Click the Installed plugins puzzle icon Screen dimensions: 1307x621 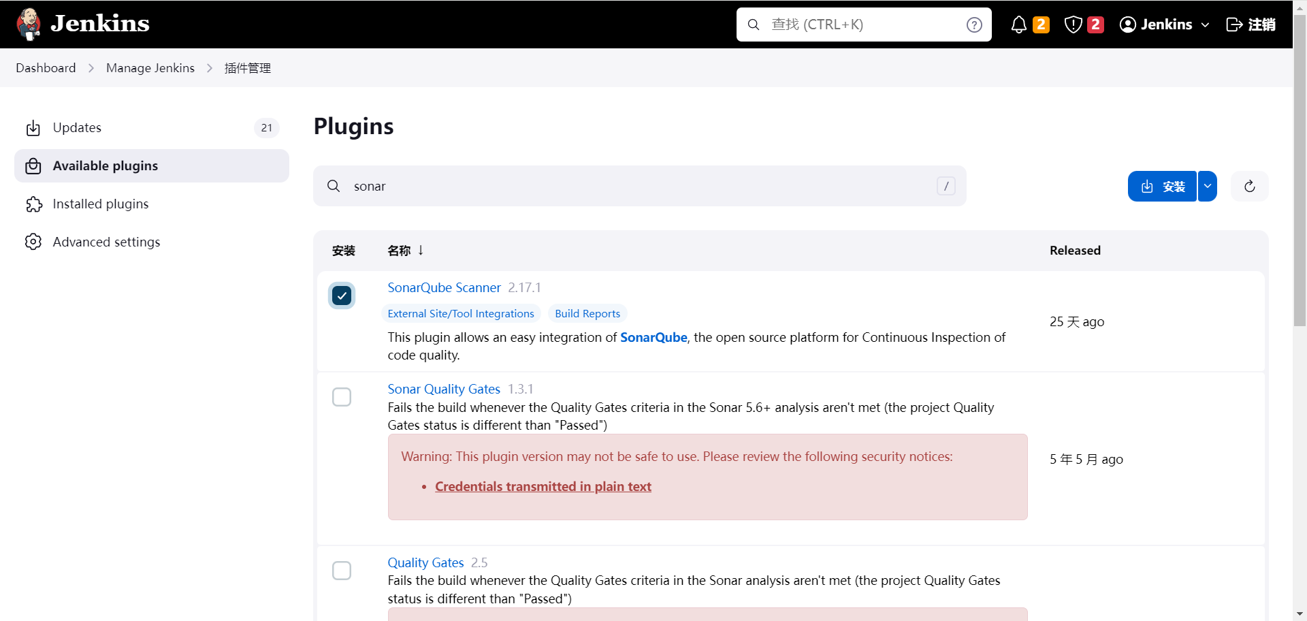pos(33,204)
